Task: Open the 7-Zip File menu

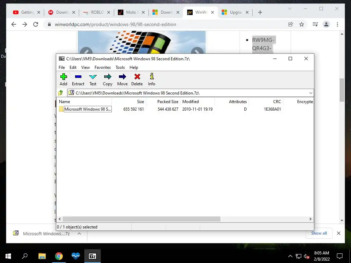Action: 62,67
